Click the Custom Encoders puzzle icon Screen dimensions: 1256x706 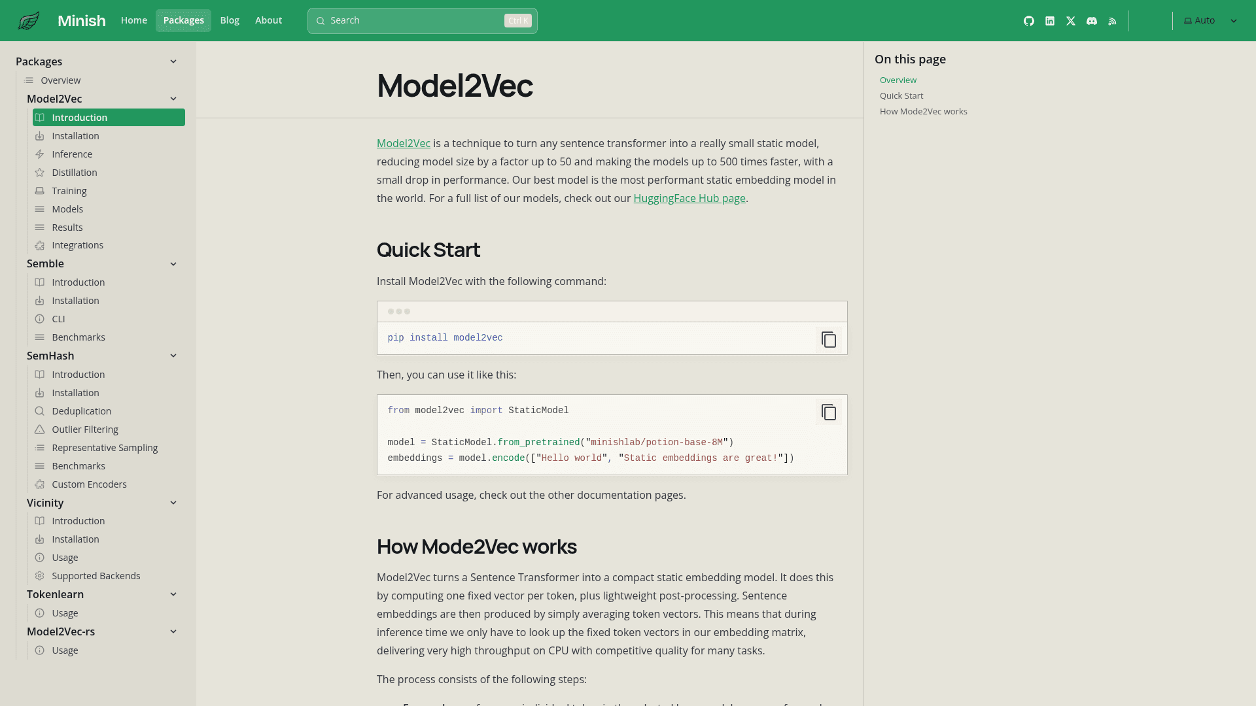point(40,484)
